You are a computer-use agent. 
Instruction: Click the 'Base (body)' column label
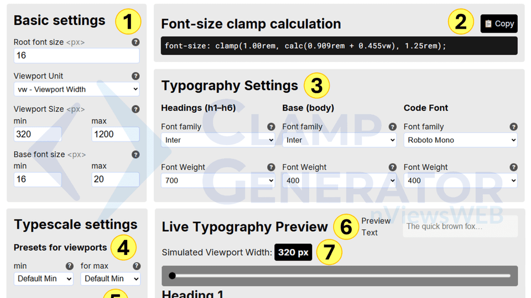308,108
